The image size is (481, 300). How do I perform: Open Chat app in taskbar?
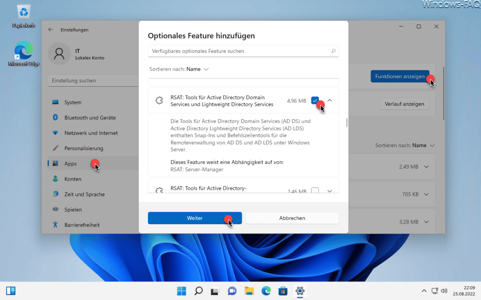(x=232, y=291)
